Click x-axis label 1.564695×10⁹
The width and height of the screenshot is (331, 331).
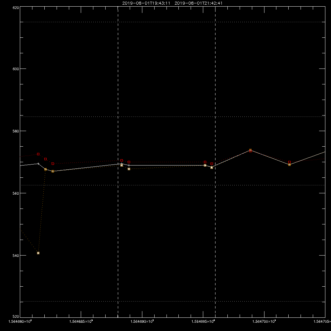203,321
